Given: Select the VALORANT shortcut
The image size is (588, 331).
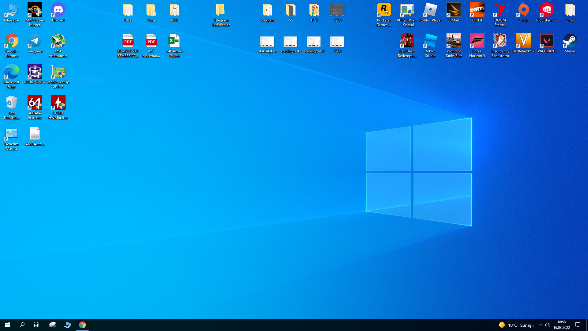Looking at the screenshot, I should (x=547, y=44).
